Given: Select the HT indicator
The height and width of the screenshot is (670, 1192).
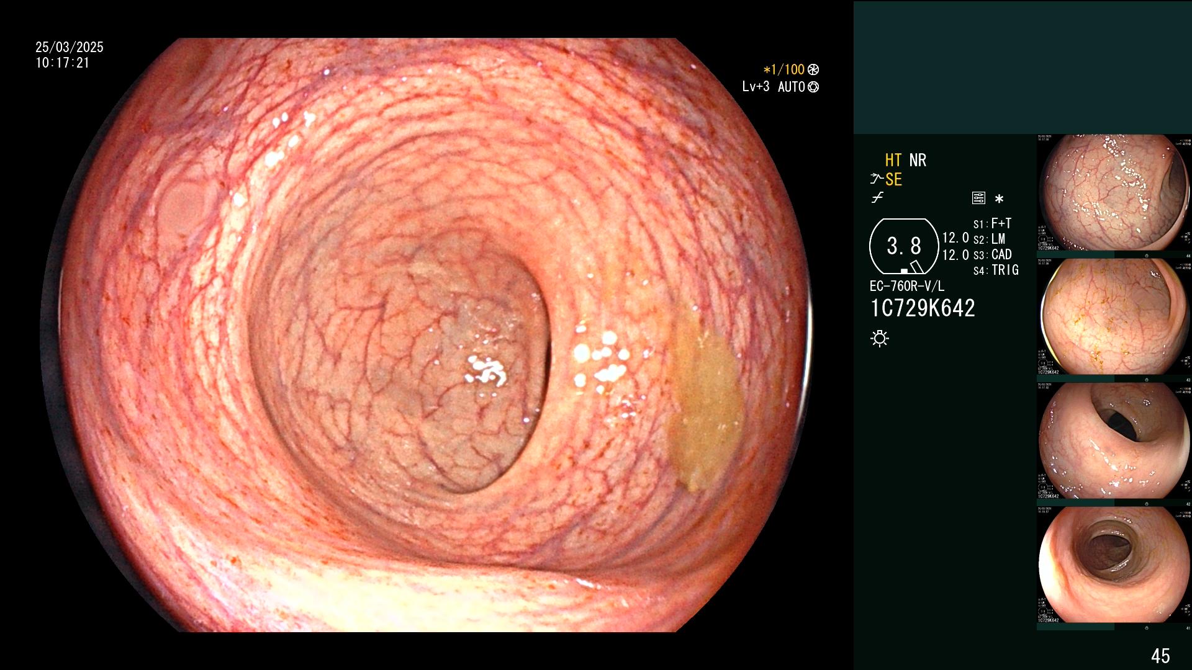Looking at the screenshot, I should pyautogui.click(x=893, y=160).
